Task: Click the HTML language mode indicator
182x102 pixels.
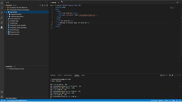Action: click(173, 101)
